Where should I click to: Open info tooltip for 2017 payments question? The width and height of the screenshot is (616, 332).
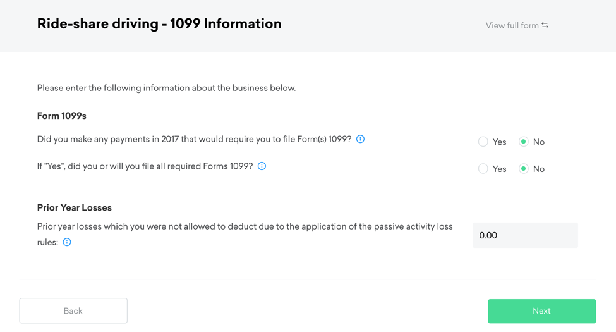click(360, 139)
